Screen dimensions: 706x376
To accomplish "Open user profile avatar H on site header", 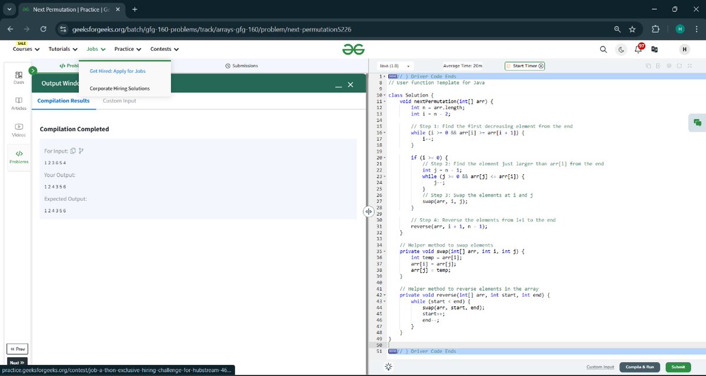I will [684, 49].
